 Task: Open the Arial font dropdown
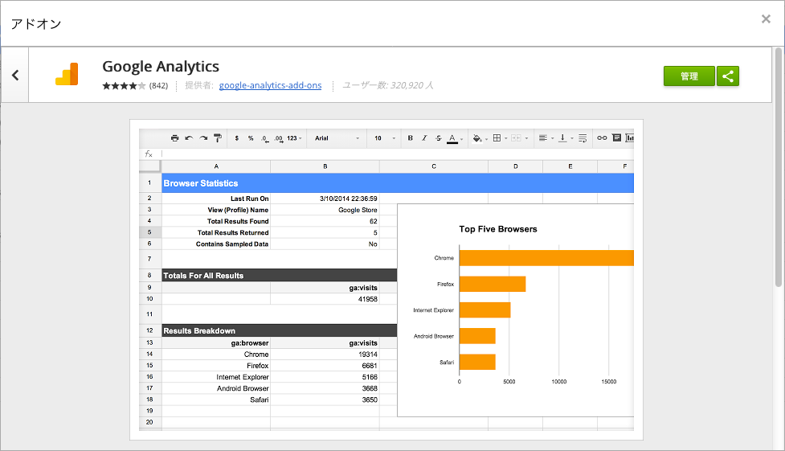337,137
